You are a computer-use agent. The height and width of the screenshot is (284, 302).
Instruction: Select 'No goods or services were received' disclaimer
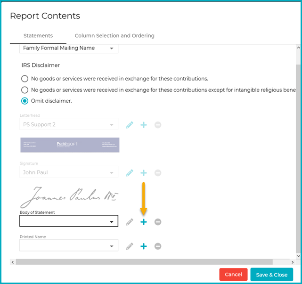pyautogui.click(x=24, y=79)
